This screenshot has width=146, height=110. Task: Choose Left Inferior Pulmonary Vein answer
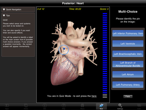click(x=128, y=33)
